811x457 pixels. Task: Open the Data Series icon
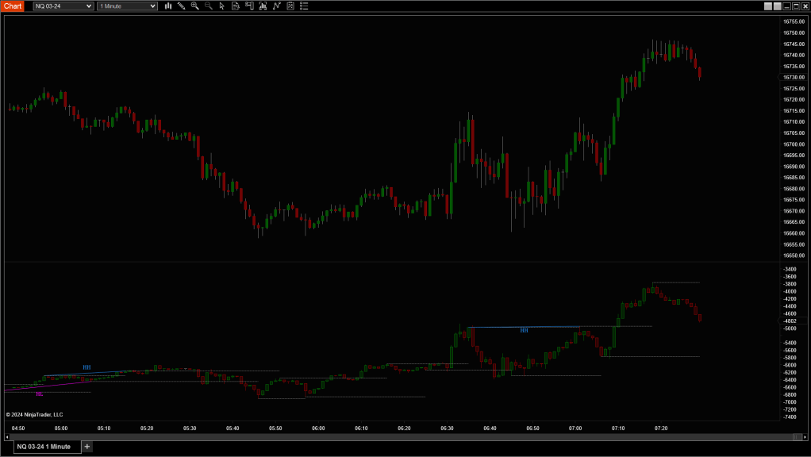coord(263,6)
